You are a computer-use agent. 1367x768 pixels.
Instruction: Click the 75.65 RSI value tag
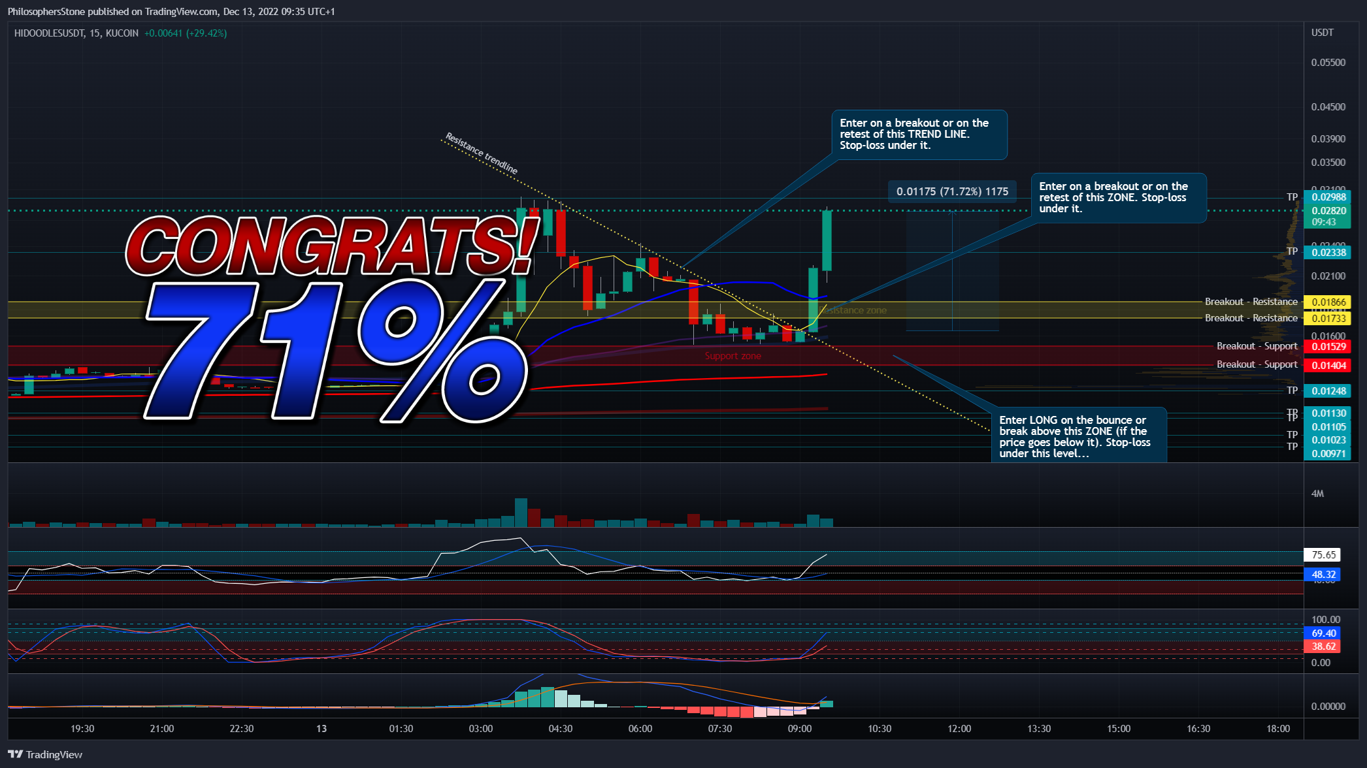[x=1323, y=555]
